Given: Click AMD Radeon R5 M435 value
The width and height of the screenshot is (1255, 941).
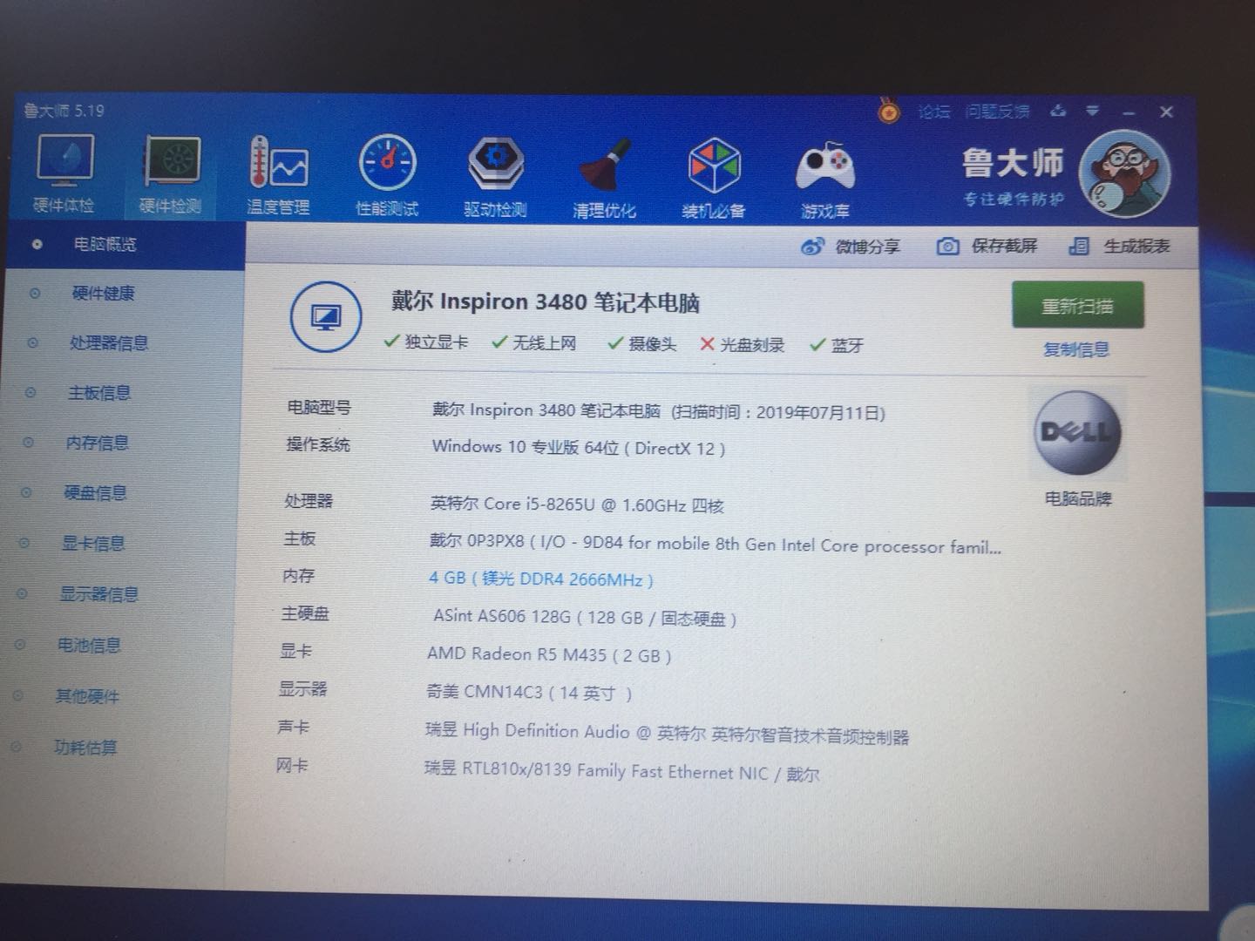Looking at the screenshot, I should pos(549,655).
